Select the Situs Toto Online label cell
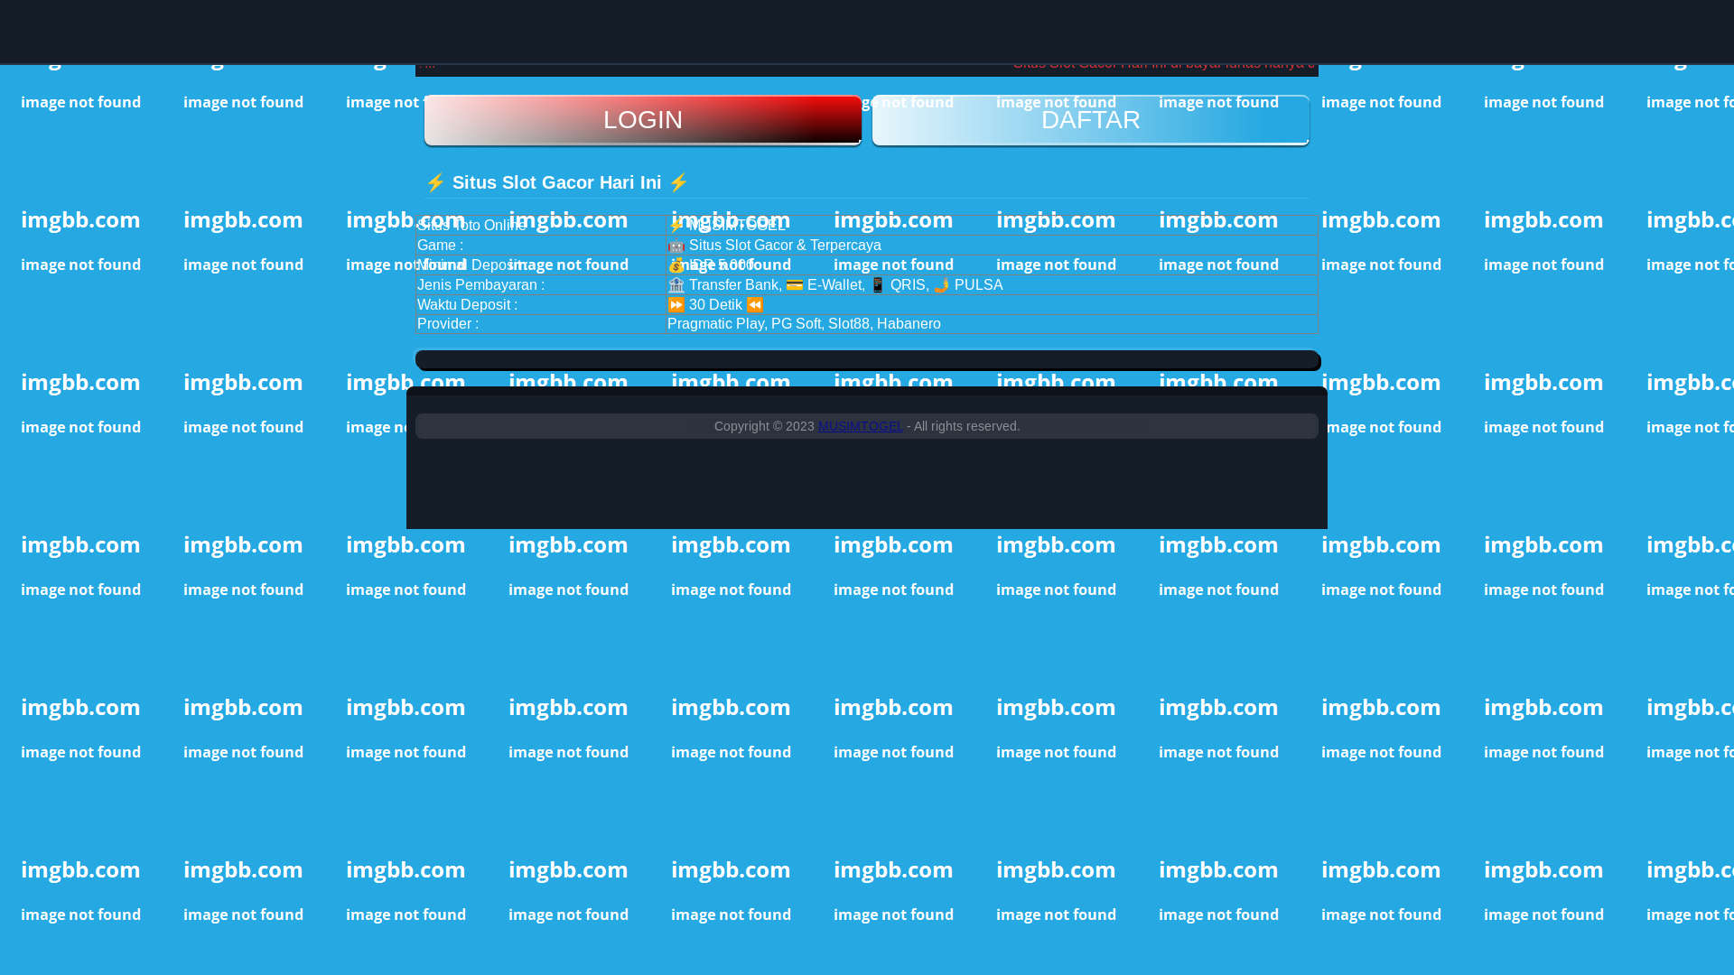The height and width of the screenshot is (975, 1734). (540, 225)
